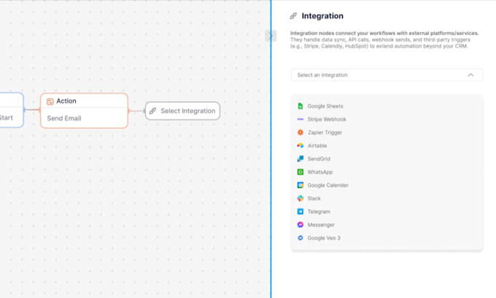Click the Slack logo icon

(300, 198)
